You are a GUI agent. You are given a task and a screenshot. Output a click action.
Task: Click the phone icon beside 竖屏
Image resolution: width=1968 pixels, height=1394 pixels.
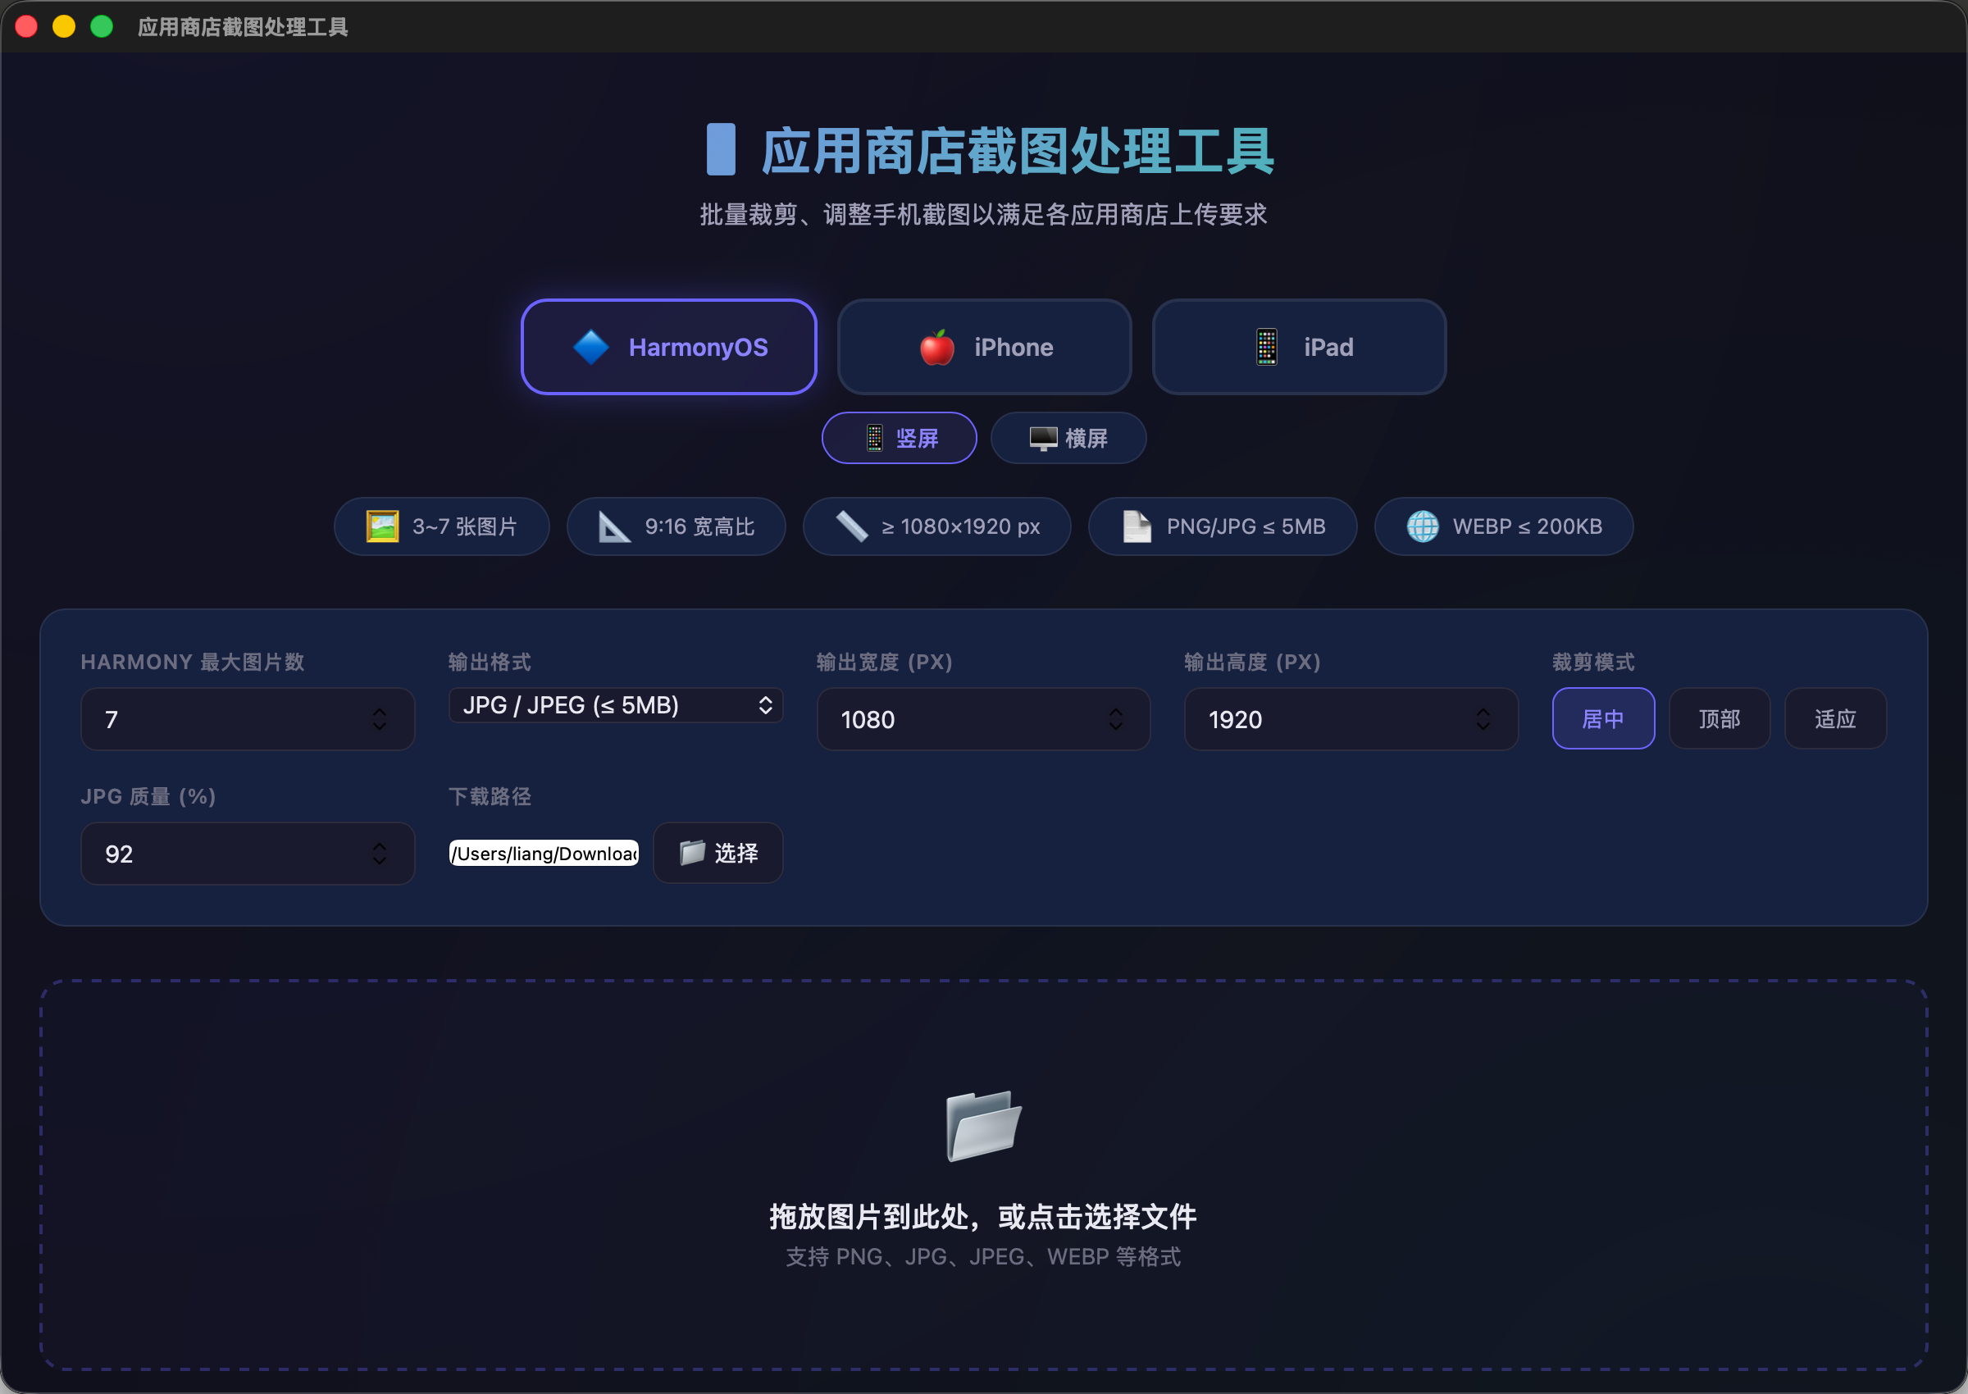tap(874, 438)
